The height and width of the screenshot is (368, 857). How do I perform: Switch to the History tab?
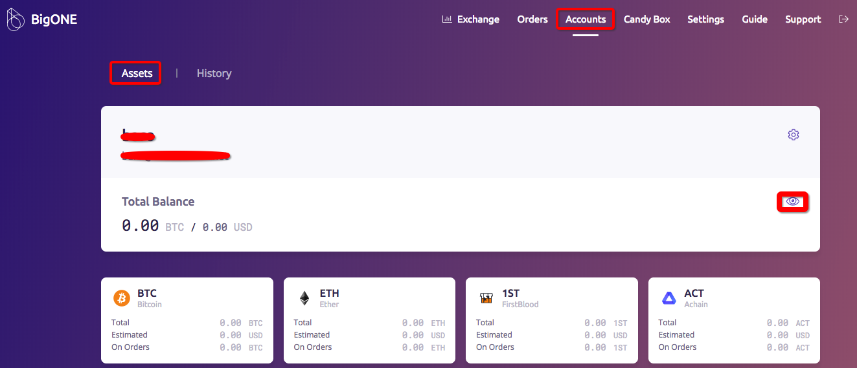click(x=214, y=73)
